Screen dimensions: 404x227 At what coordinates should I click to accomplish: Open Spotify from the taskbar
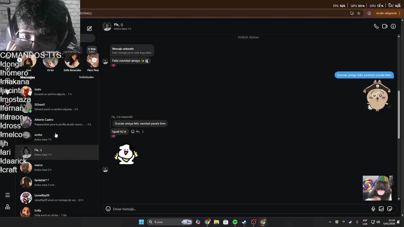click(x=235, y=222)
